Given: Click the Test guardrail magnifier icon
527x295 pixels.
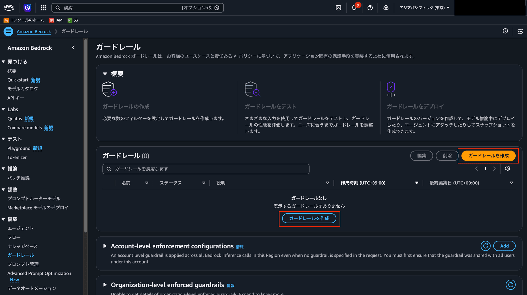Looking at the screenshot, I should point(252,89).
